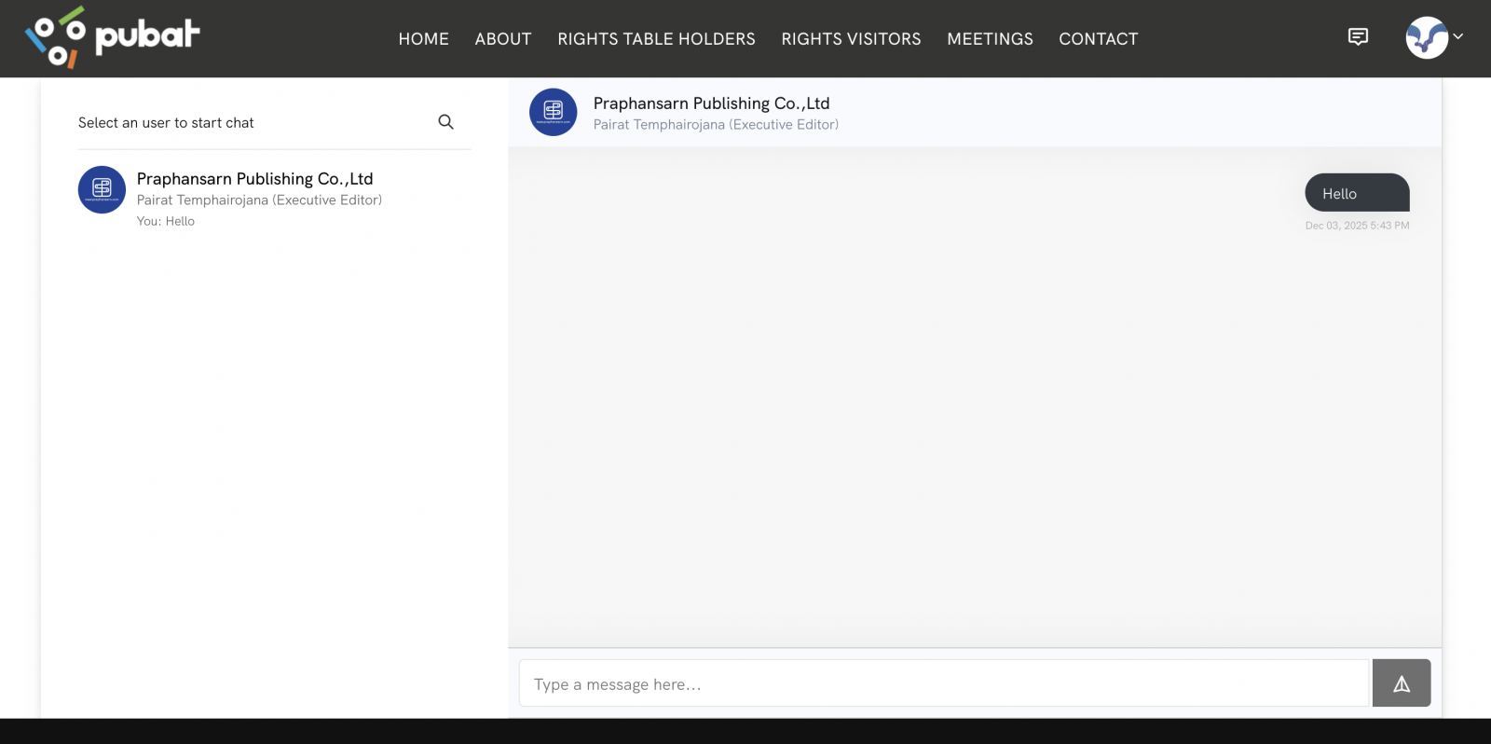Click the 'Dec 03, 2025 5:43 PM' timestamp
The image size is (1491, 744).
1357,226
